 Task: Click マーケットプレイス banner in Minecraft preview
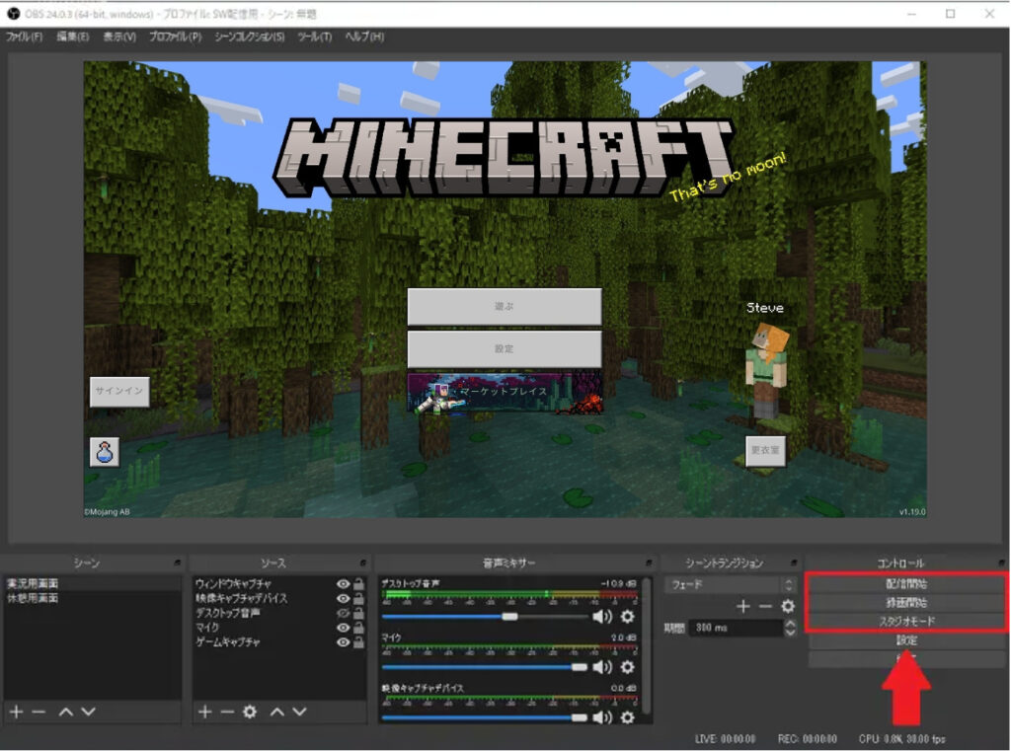pyautogui.click(x=505, y=393)
